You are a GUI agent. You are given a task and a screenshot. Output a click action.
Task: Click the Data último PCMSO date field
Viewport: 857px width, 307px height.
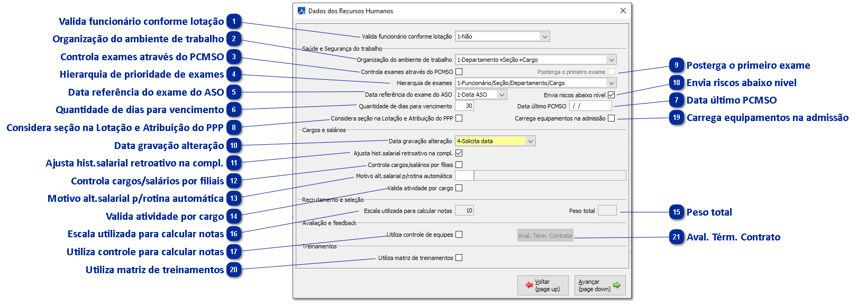(x=590, y=106)
